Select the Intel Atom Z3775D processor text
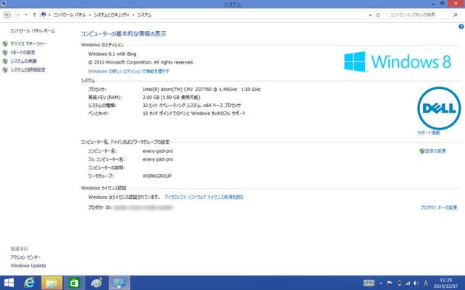This screenshot has width=465, height=290. pos(201,89)
